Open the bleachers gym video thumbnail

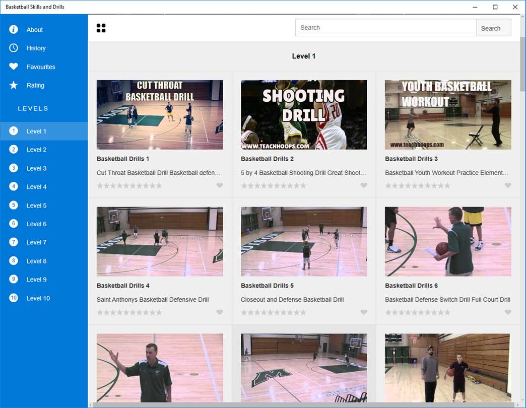click(448, 368)
